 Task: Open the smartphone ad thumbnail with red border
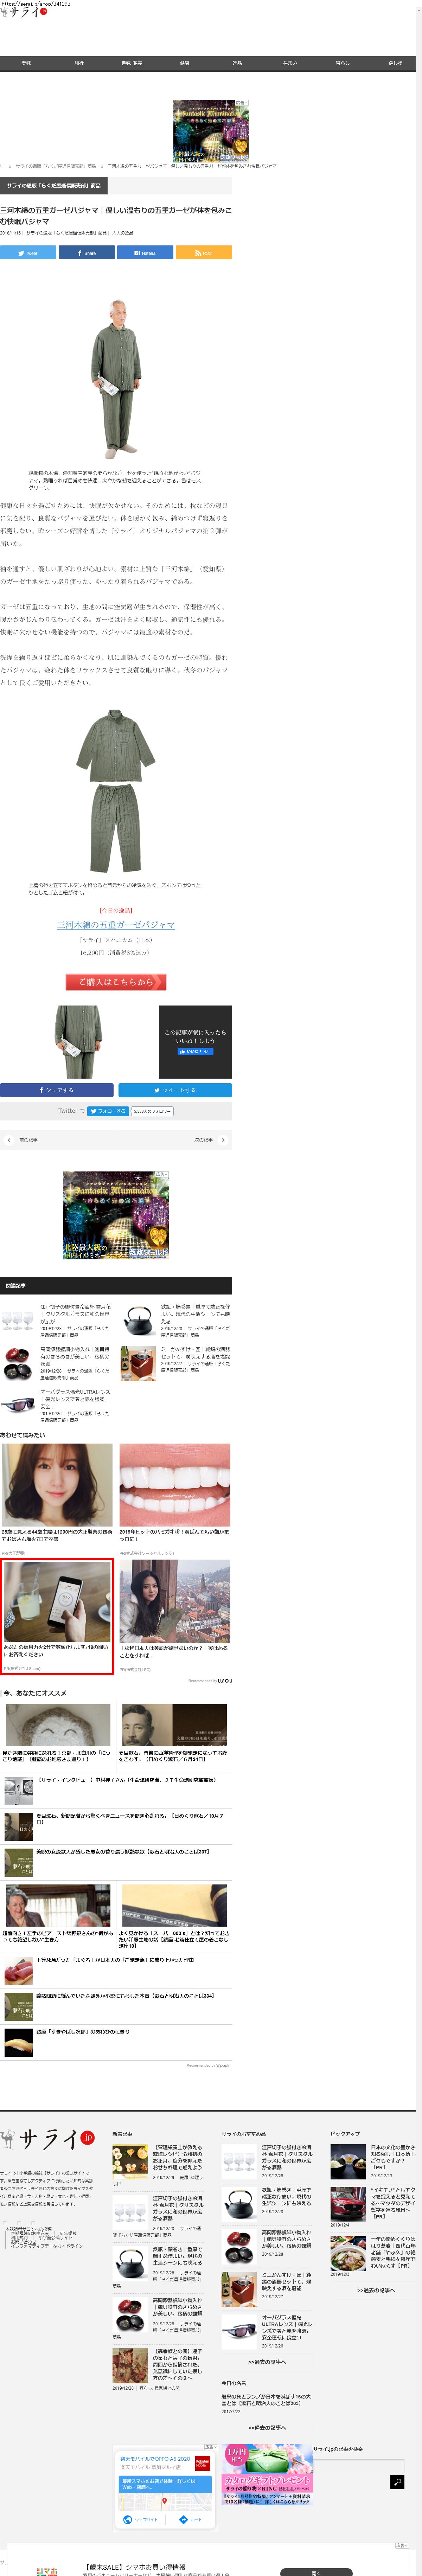point(57,1601)
